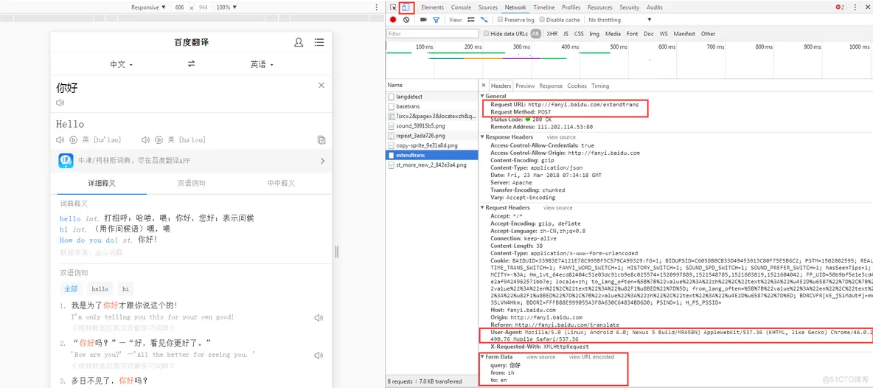Open the 英语 target language dropdown
The height and width of the screenshot is (388, 873).
pyautogui.click(x=262, y=65)
